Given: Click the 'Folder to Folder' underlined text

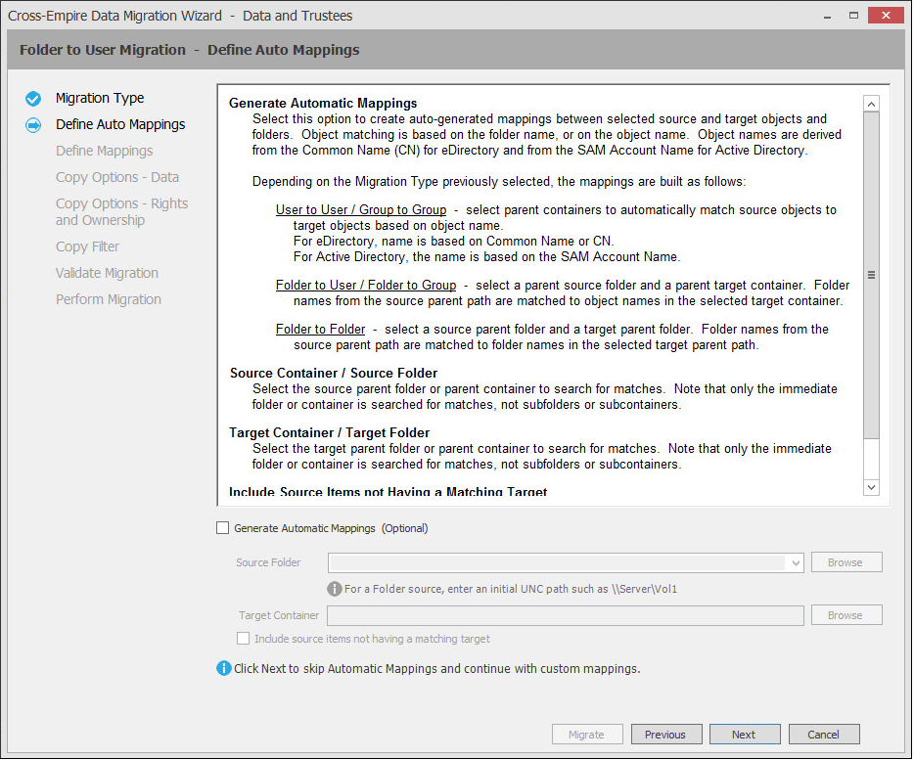Looking at the screenshot, I should (320, 330).
